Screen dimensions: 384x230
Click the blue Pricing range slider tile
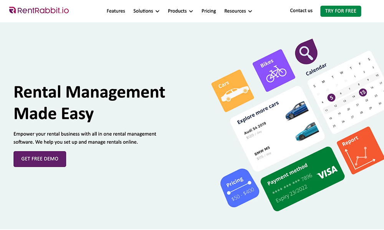[240, 188]
